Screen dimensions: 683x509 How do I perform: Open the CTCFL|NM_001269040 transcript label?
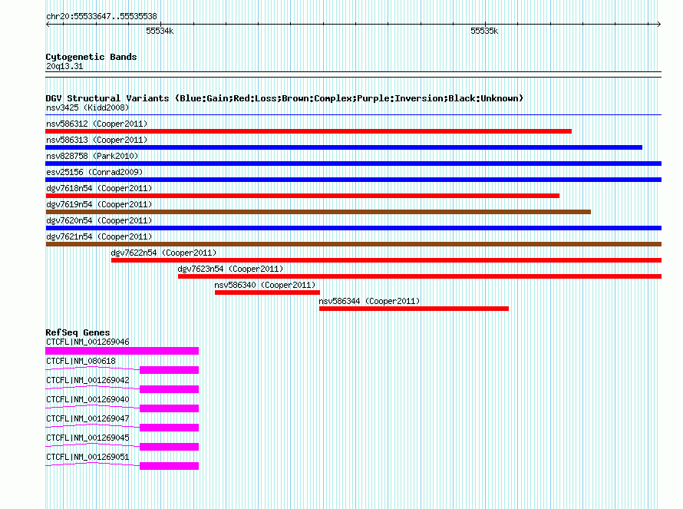tap(87, 399)
